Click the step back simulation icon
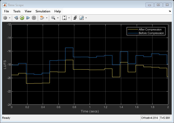The height and width of the screenshot is (123, 174). (x=16, y=18)
